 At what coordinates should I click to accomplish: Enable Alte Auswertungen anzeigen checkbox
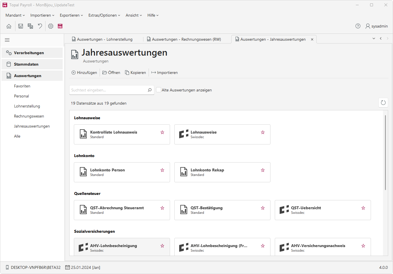159,90
